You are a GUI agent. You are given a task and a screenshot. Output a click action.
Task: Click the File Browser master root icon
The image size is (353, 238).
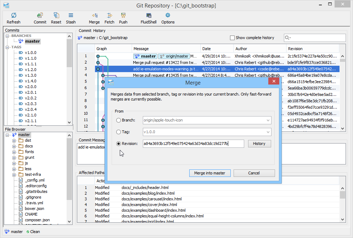[x=14, y=135]
